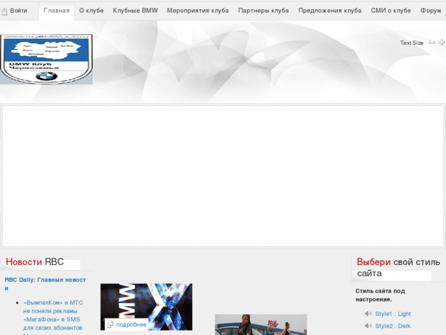The width and height of the screenshot is (446, 335).
Task: Open Предложения клуба menu item
Action: [329, 10]
